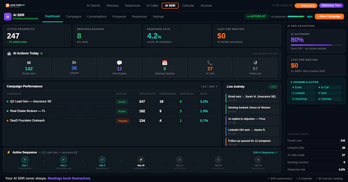Open the Follow-up queued for 12 prospects activity
348x182 pixels.
252,142
